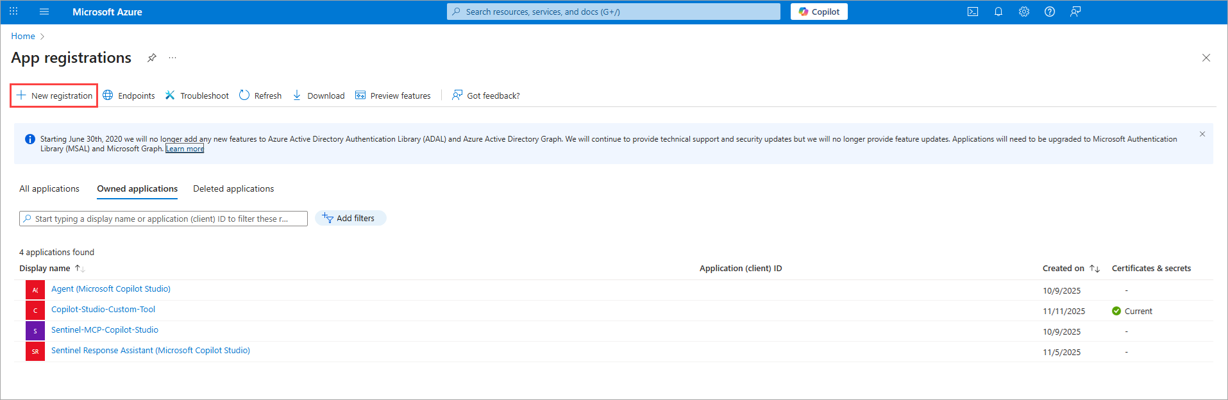Click '4 applications found' text
The image size is (1228, 400).
56,253
